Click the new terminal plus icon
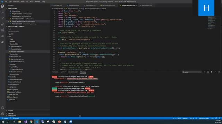Viewport: 222px width, 124px height. tap(204, 72)
